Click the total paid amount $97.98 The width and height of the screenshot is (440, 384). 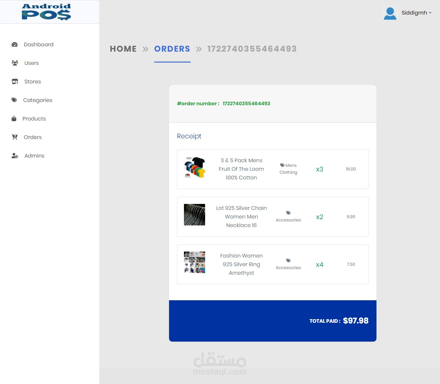pyautogui.click(x=356, y=320)
